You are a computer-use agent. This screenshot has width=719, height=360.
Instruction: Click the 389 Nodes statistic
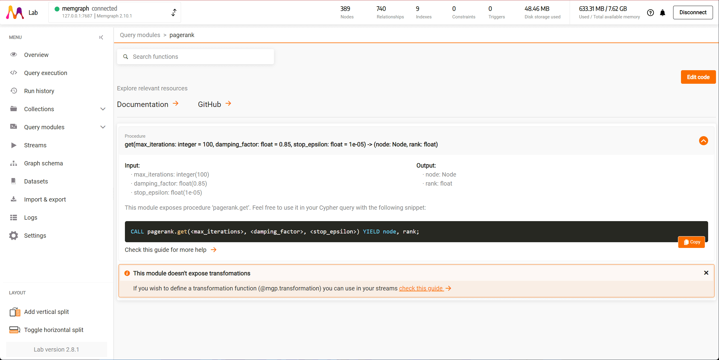[347, 12]
